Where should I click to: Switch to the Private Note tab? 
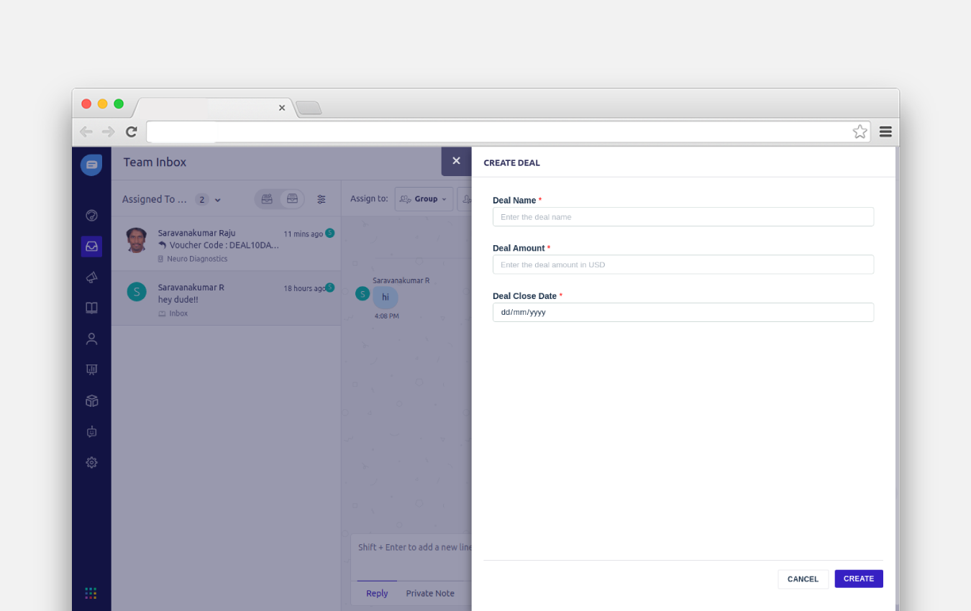coord(429,593)
